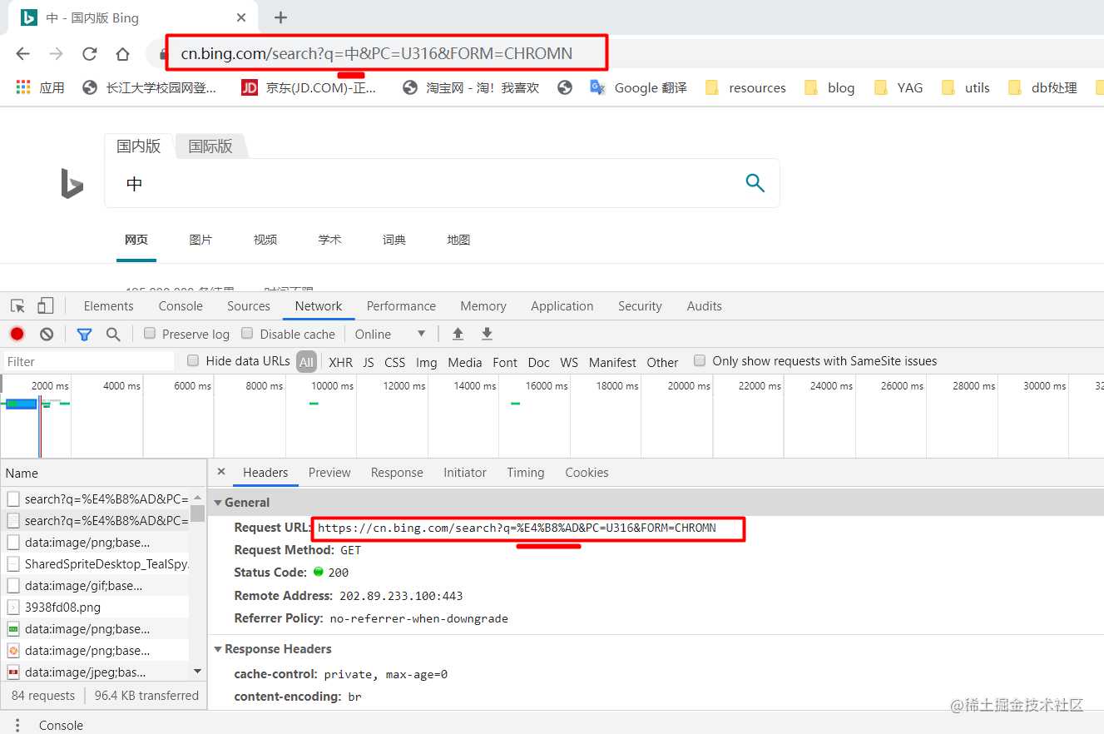
Task: Select the 地图 results category
Action: [458, 240]
